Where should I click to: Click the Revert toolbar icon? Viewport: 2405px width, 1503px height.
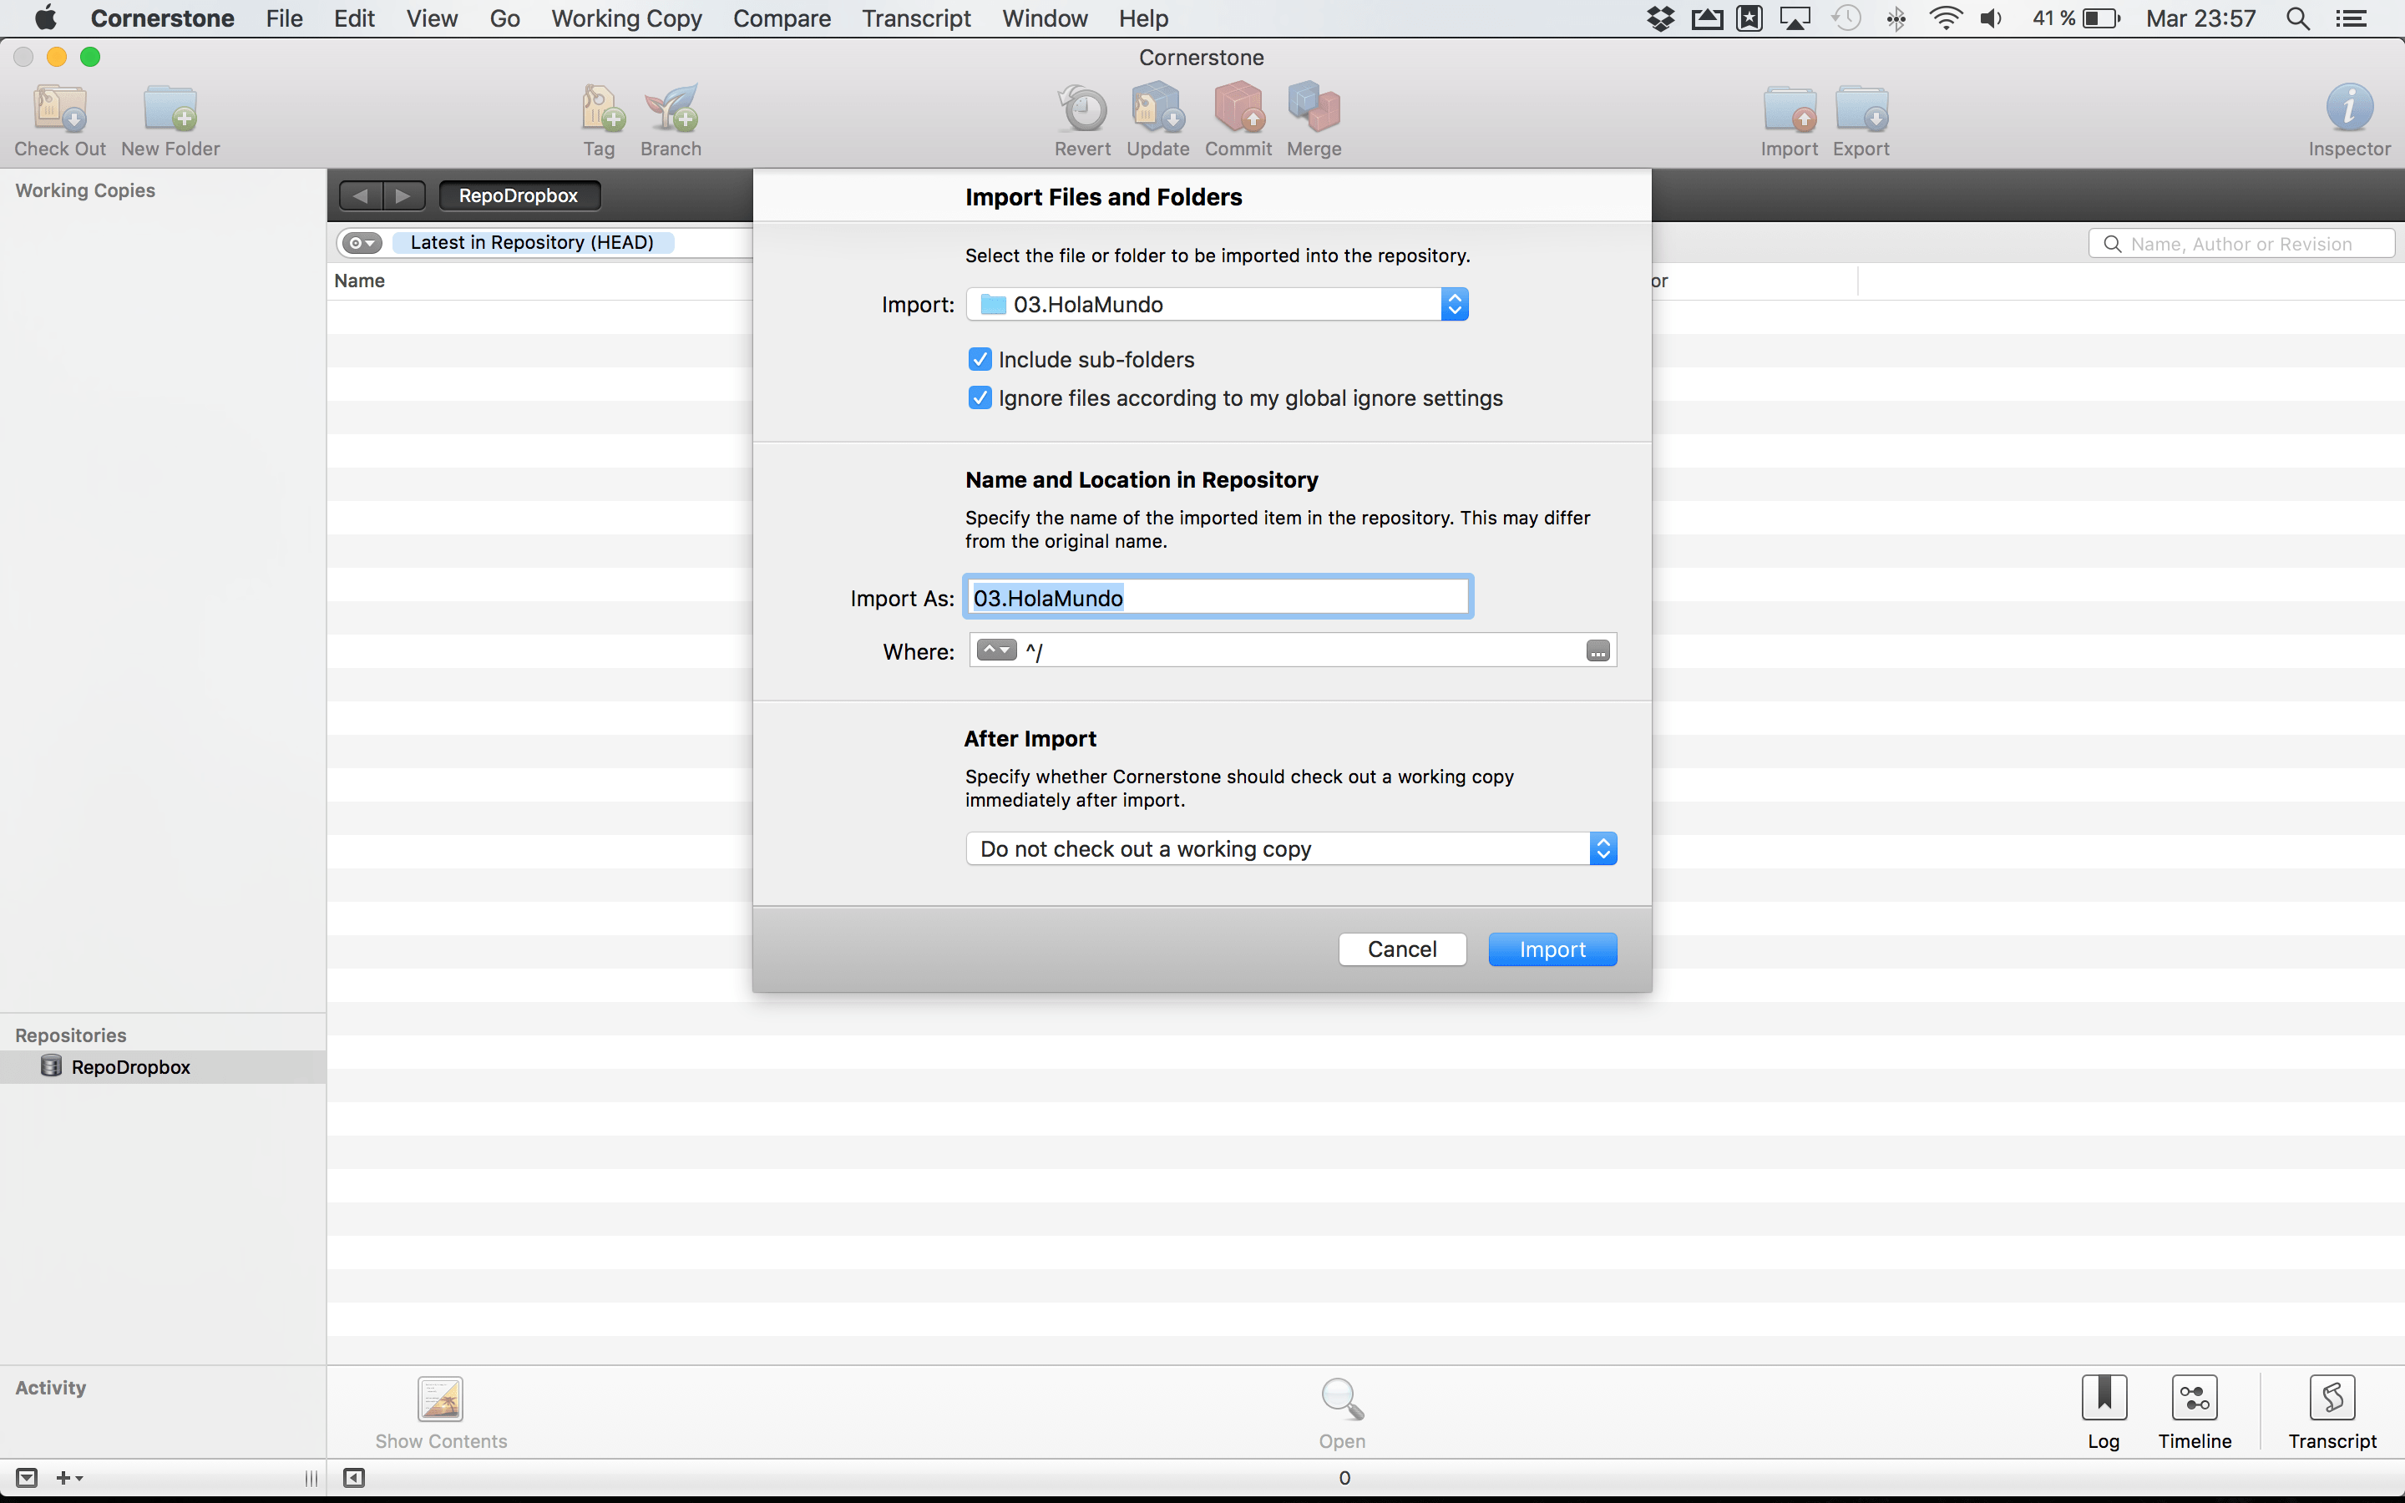click(1082, 109)
